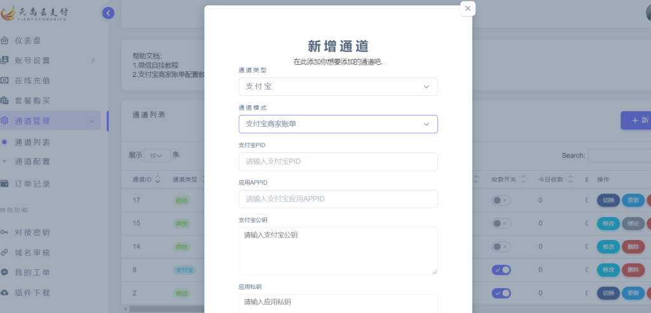Turn off 收款开关 switch for channel 2
Viewport: 651px width, 313px height.
coord(501,293)
